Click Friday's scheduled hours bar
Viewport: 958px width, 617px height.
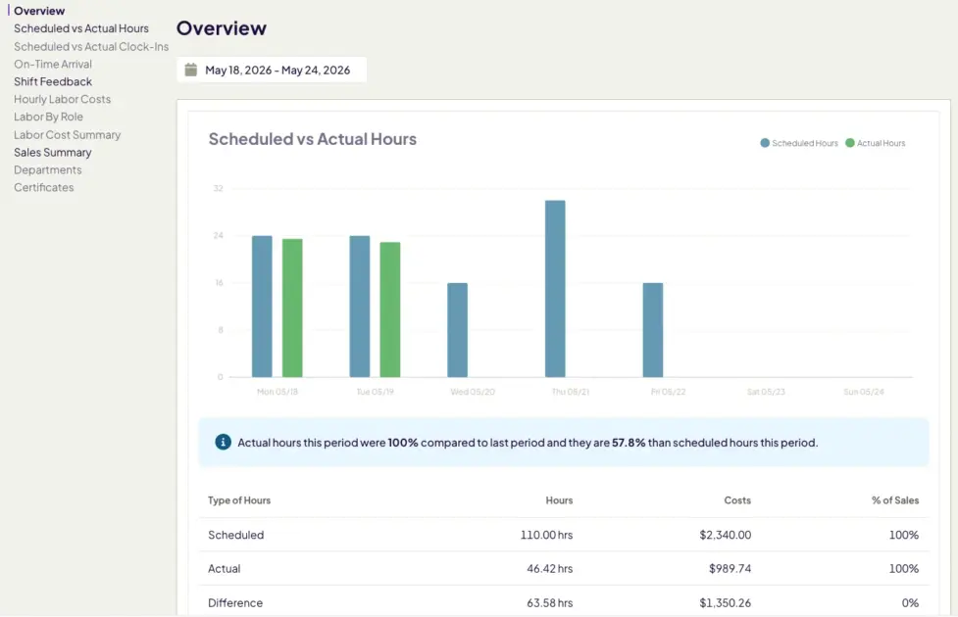pyautogui.click(x=652, y=330)
